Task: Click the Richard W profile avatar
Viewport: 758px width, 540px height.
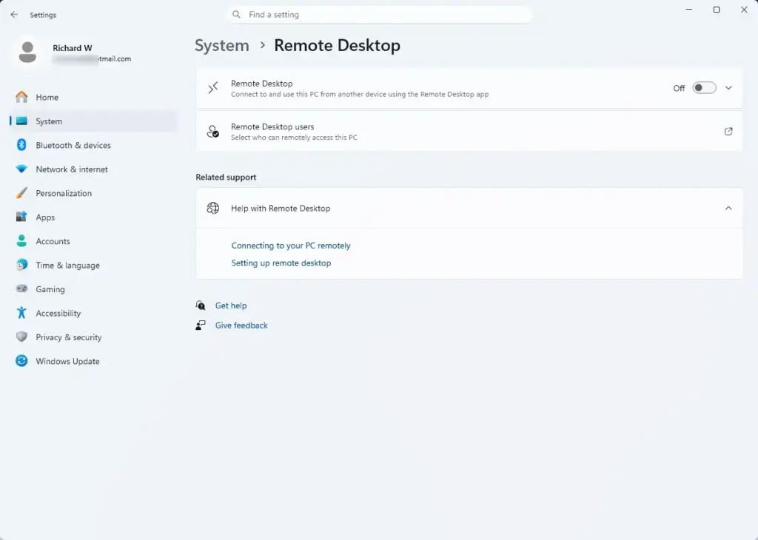Action: (x=27, y=53)
